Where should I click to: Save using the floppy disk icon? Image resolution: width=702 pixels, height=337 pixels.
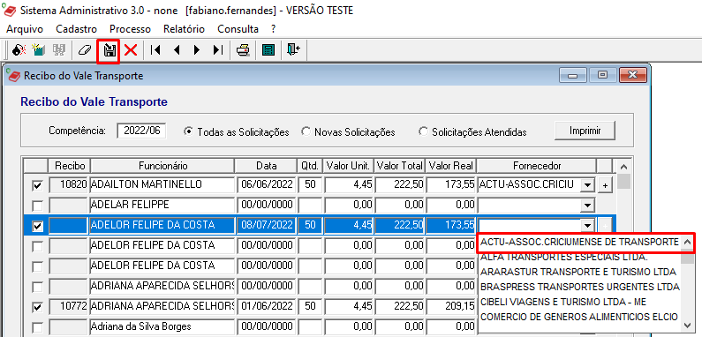pos(109,50)
